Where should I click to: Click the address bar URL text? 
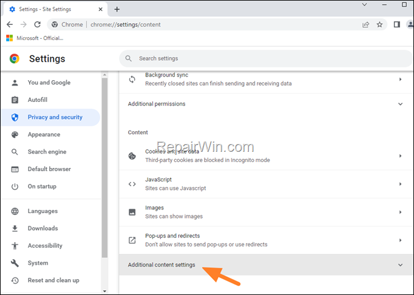point(126,24)
